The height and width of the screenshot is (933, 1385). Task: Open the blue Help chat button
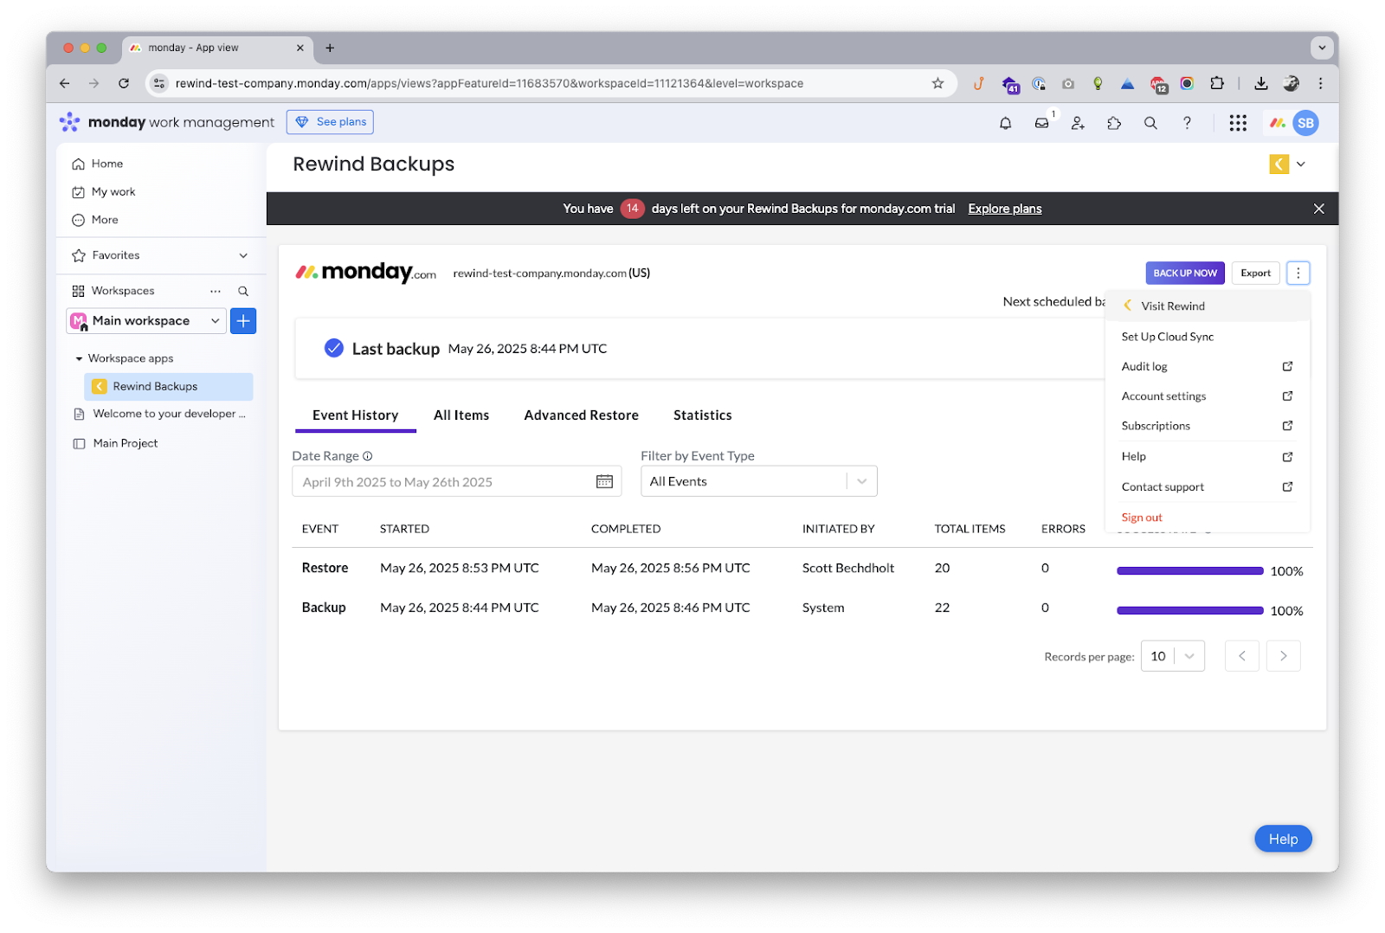1283,839
